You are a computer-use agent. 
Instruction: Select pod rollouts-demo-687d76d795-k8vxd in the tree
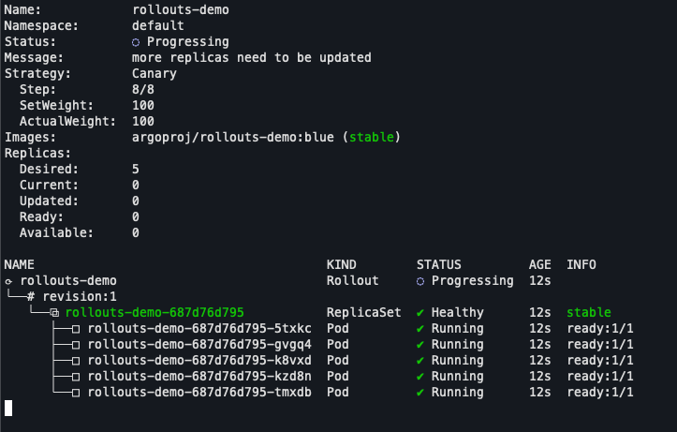[x=199, y=360]
